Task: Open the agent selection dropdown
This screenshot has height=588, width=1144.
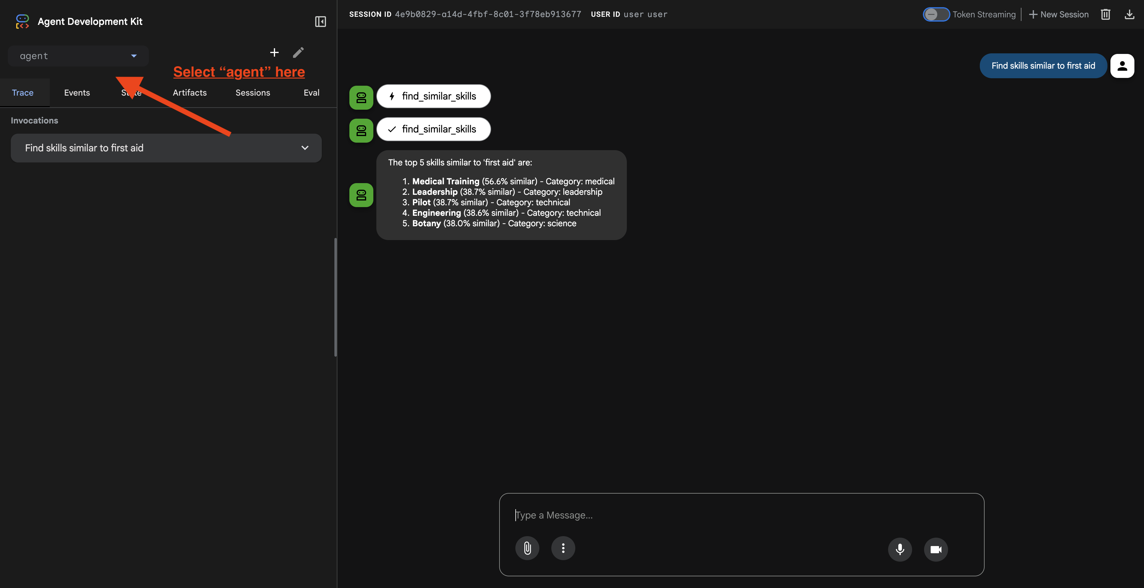Action: (78, 56)
